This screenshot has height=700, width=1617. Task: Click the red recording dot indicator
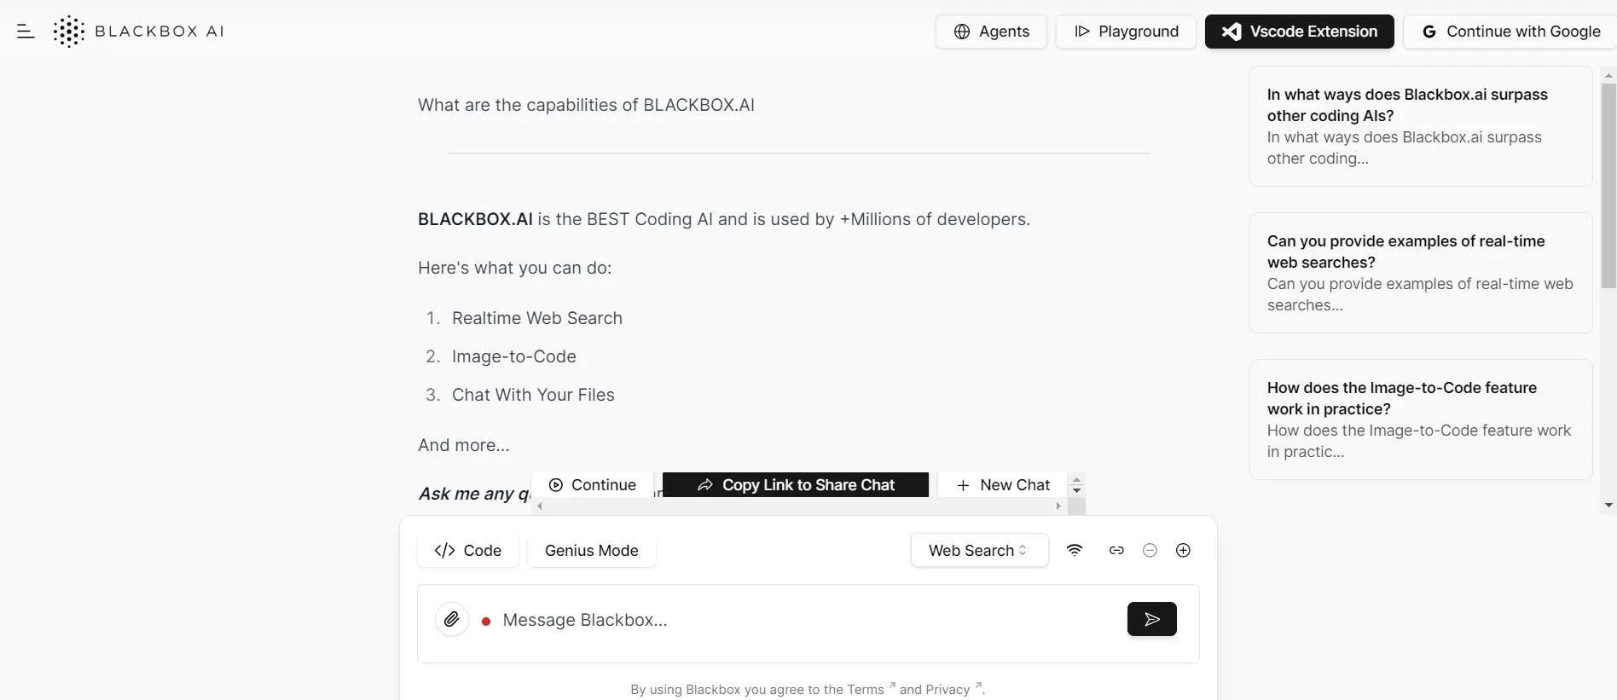[486, 622]
